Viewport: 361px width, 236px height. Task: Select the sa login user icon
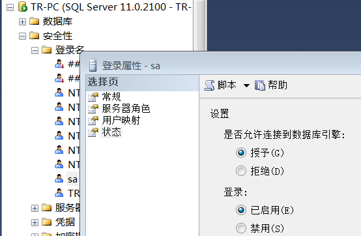[59, 179]
